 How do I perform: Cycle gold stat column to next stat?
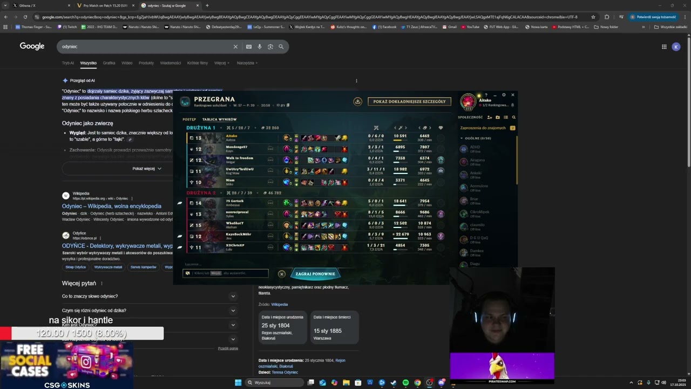click(x=430, y=128)
